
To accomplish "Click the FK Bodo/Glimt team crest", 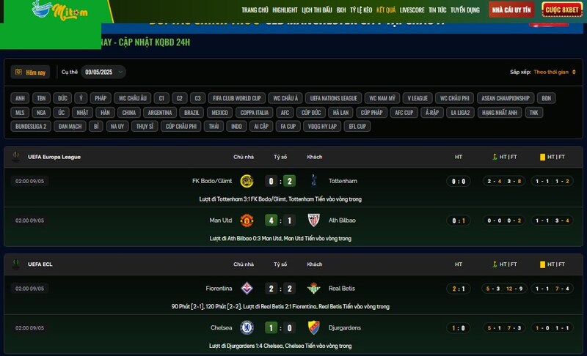I will coord(247,181).
